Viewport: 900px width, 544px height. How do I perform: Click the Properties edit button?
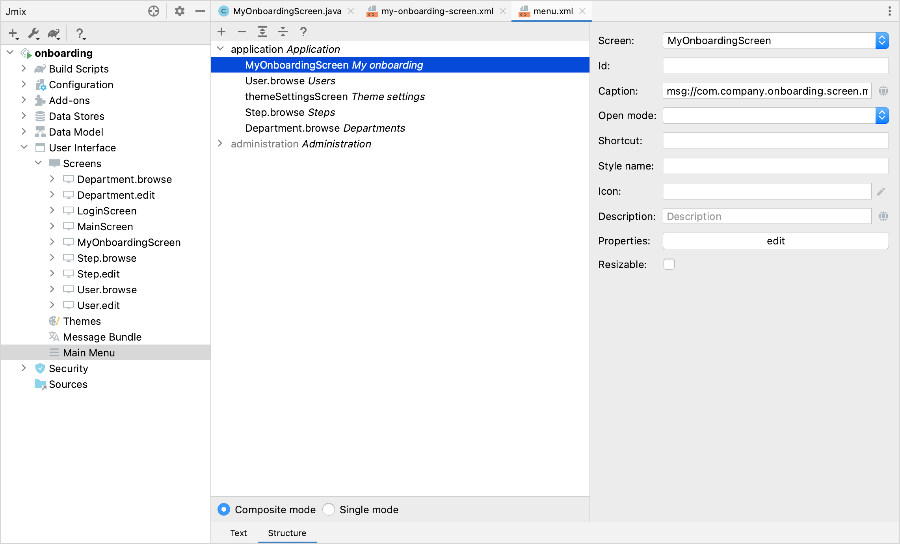pos(775,241)
